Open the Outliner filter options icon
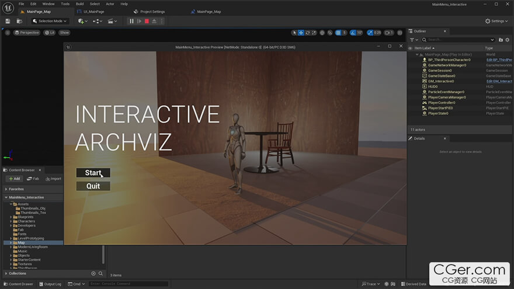This screenshot has width=514, height=289. (x=414, y=40)
